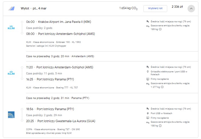The image size is (201, 139).
Task: Click the on-demand video icon on the COPA flight
Action: point(148,118)
